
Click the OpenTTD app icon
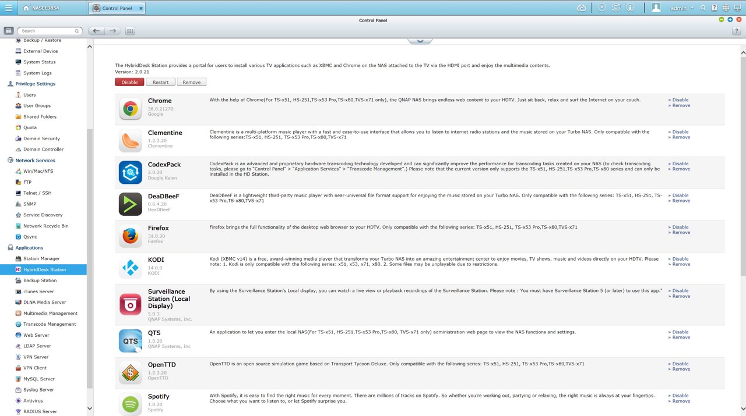tap(130, 373)
